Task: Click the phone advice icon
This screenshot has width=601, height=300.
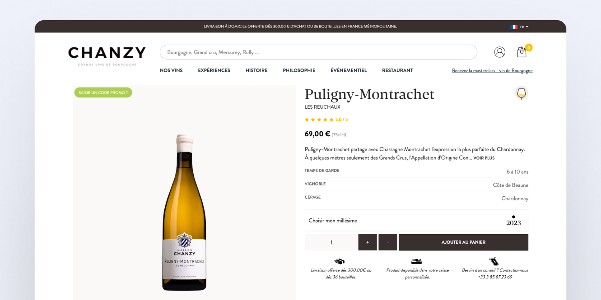Action: (494, 261)
